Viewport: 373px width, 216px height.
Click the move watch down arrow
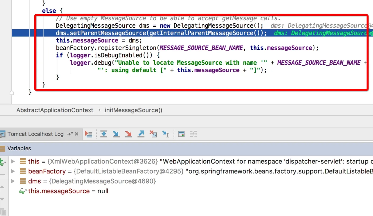pos(2,199)
